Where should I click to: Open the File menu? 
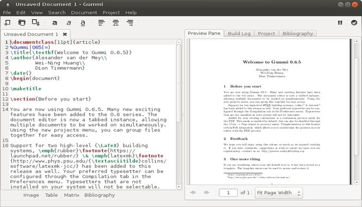point(7,12)
